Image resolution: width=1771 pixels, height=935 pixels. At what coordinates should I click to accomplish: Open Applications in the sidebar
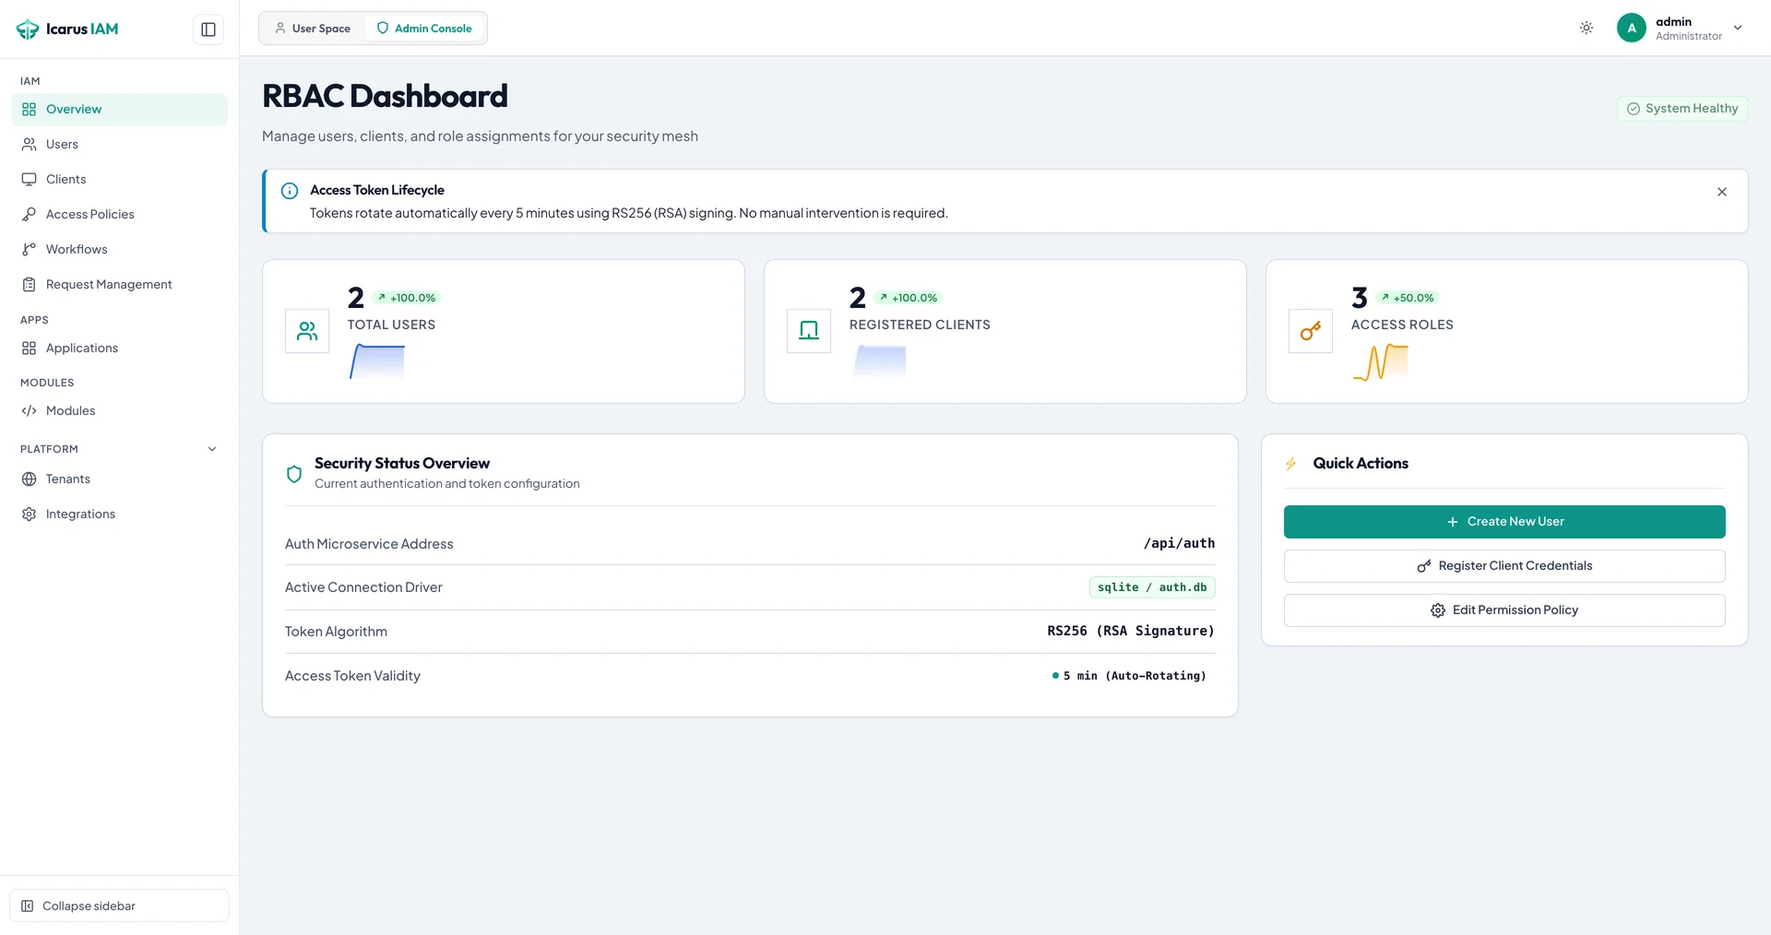pyautogui.click(x=119, y=348)
